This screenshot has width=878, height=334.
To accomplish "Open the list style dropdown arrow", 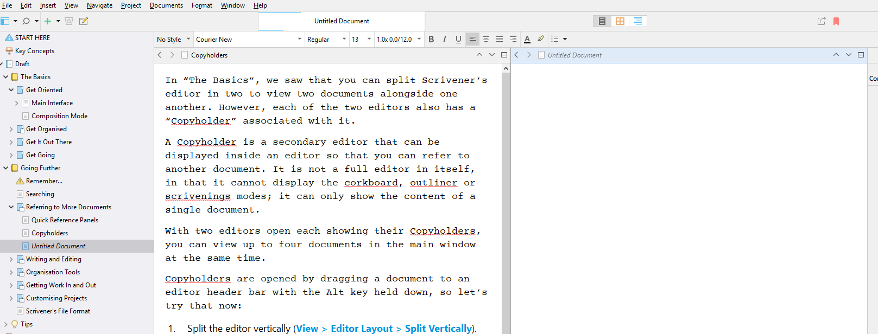I will pyautogui.click(x=565, y=39).
